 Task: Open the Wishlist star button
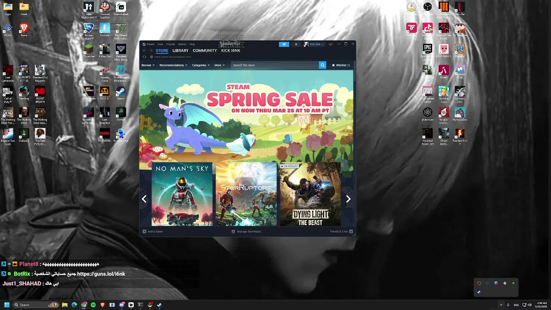341,65
